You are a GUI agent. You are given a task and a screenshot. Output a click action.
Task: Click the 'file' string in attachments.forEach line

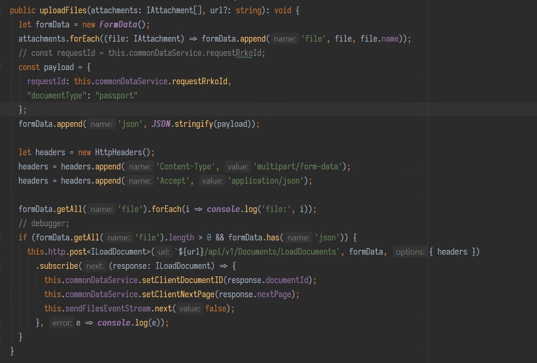[313, 39]
